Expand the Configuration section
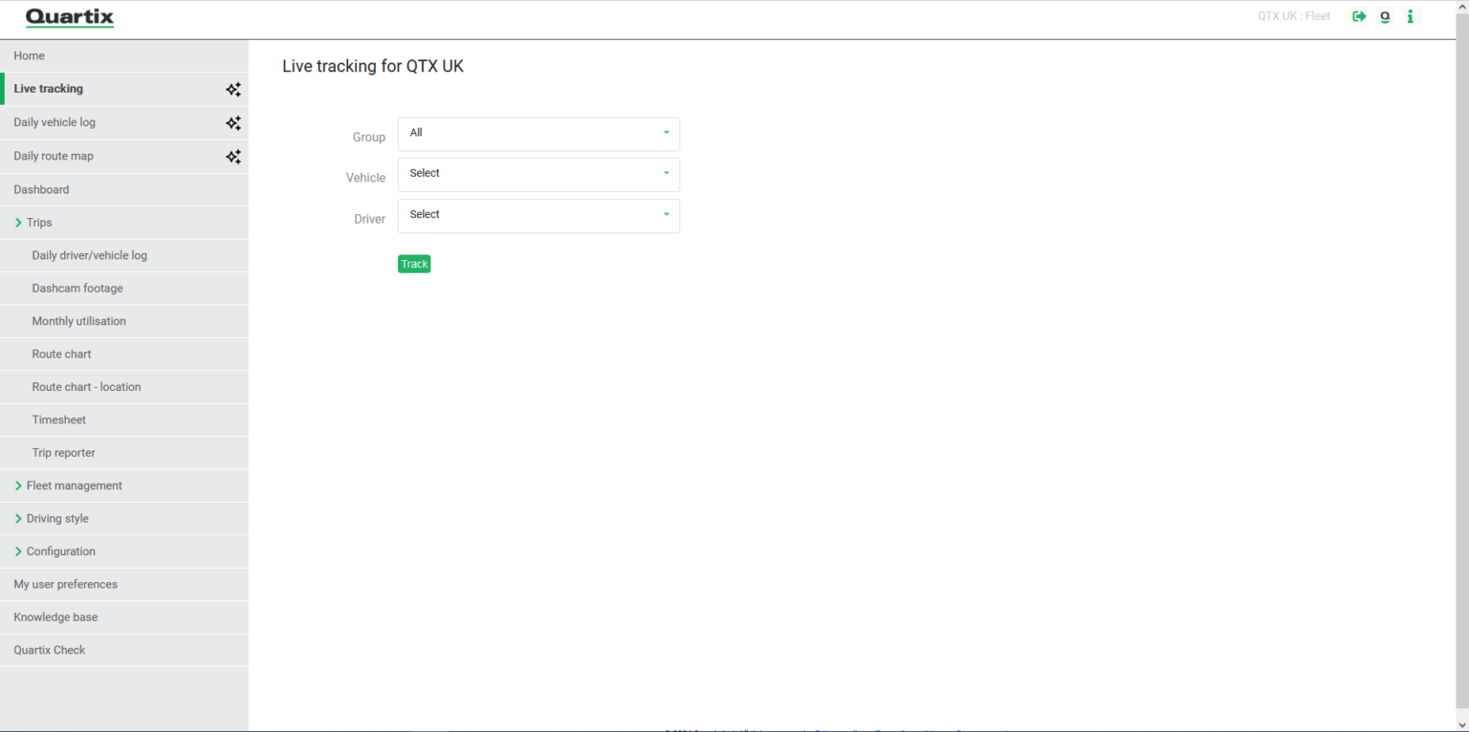Screen dimensions: 1469x732 coord(18,552)
